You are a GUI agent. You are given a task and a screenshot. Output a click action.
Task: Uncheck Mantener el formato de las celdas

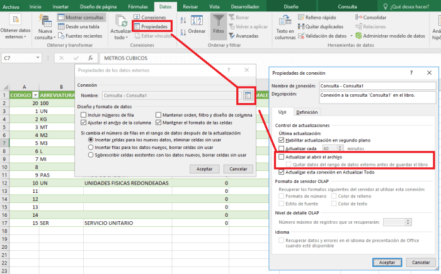point(158,123)
